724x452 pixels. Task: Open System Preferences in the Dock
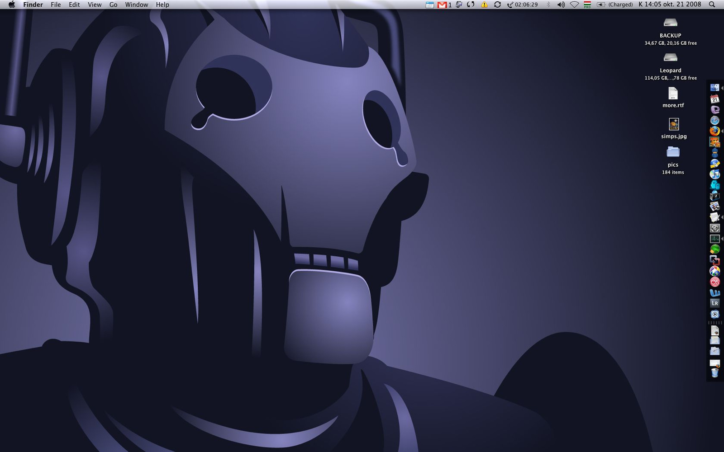[715, 228]
